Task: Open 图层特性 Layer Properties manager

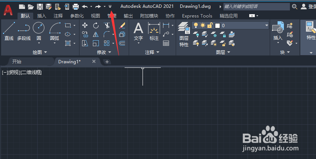Action: pyautogui.click(x=184, y=34)
